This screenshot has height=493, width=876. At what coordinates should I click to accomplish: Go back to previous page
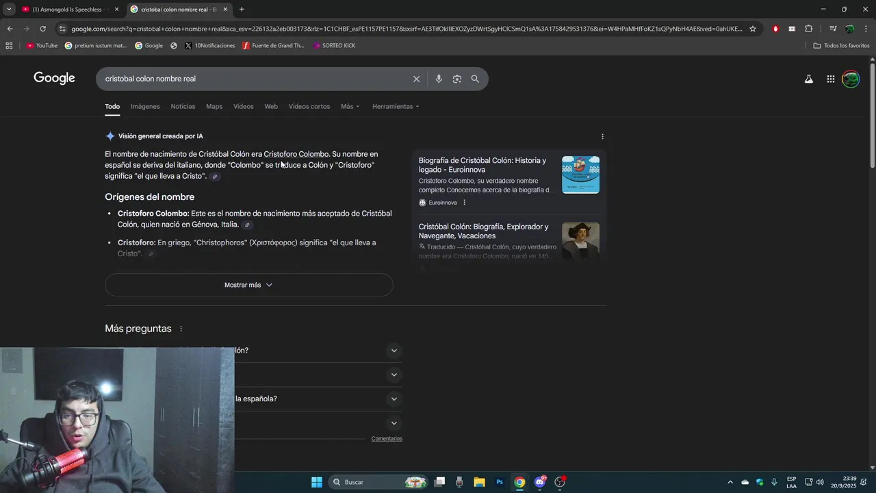[10, 29]
